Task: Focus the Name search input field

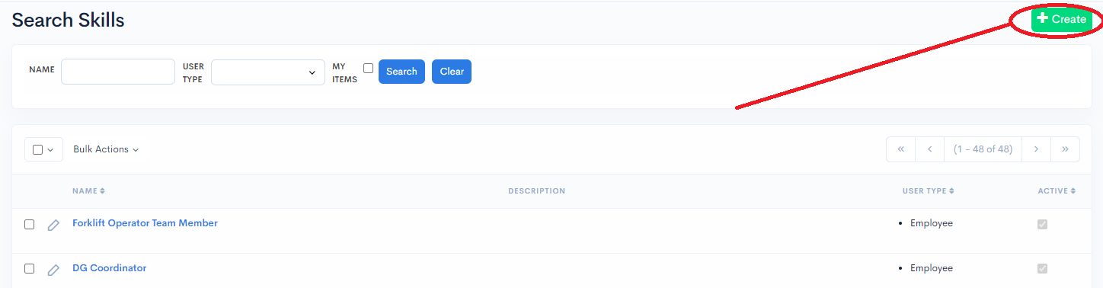Action: [x=118, y=72]
